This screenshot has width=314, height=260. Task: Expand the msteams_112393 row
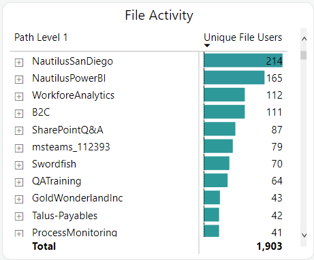(19, 148)
